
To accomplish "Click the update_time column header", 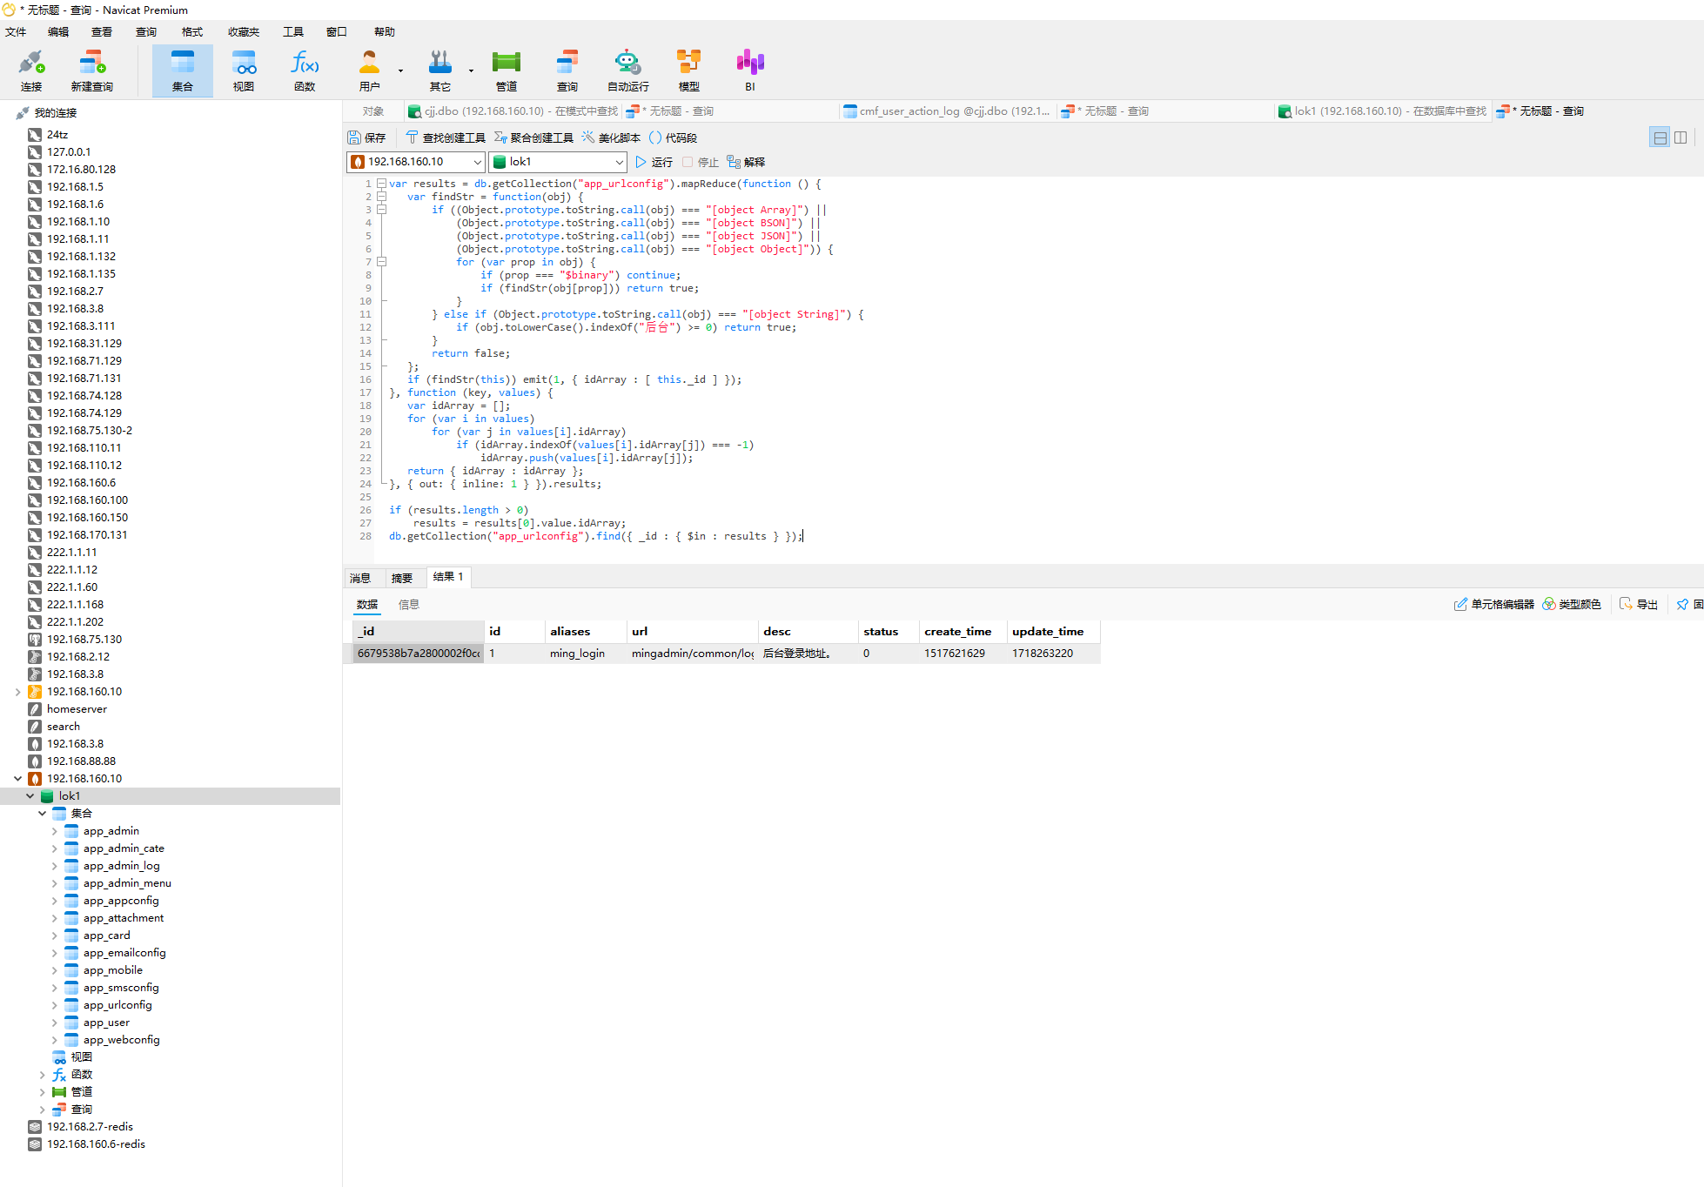I will 1053,631.
